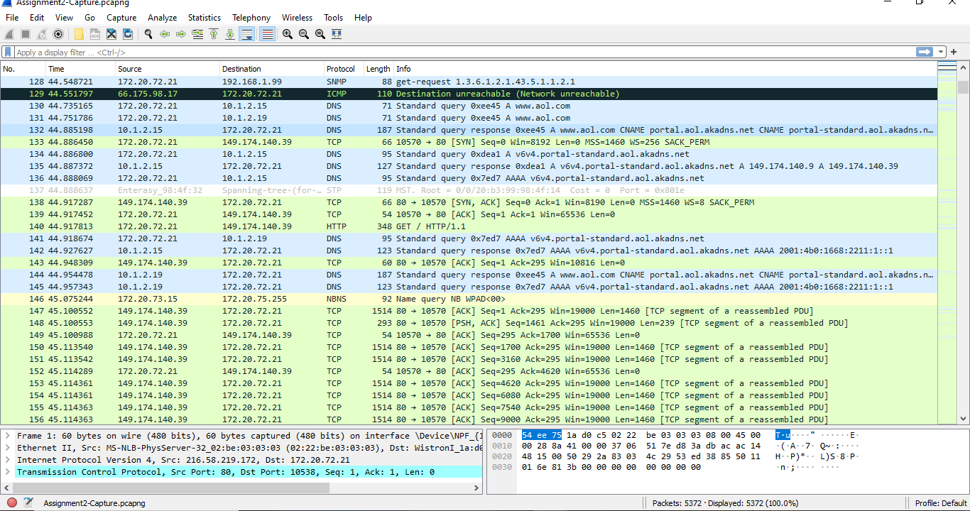Click the Go to first packet icon
Viewport: 970px width, 511px height.
(x=214, y=33)
